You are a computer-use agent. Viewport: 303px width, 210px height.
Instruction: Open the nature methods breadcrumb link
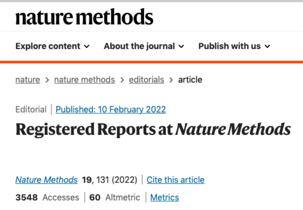point(84,80)
